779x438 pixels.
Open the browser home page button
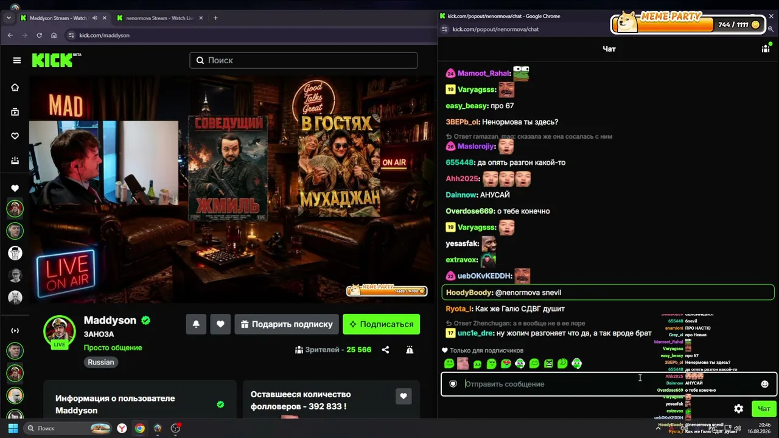pyautogui.click(x=54, y=35)
